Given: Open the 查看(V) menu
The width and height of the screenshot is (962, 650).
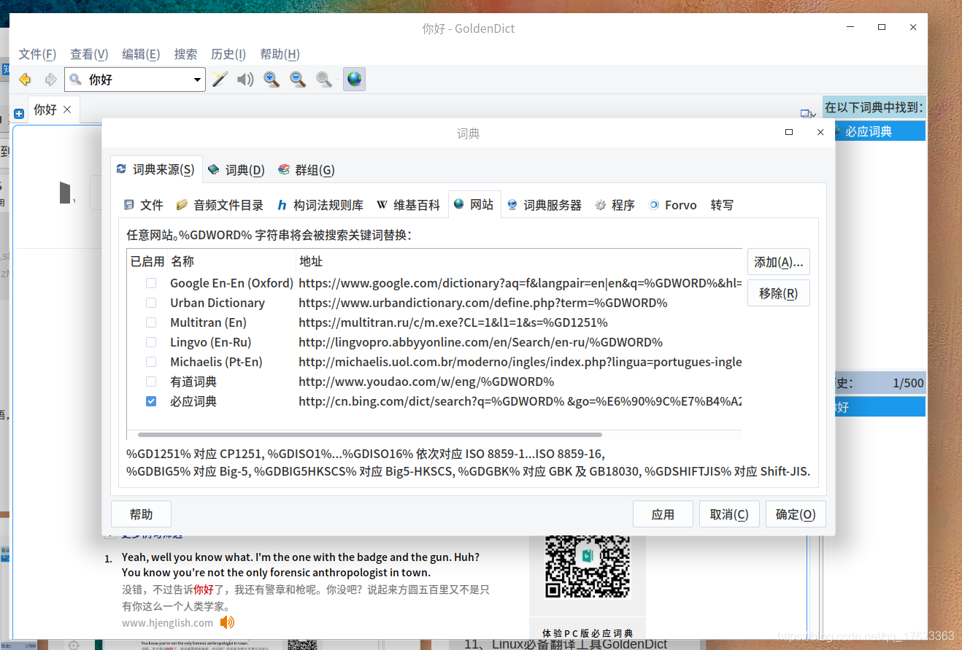Looking at the screenshot, I should [x=89, y=54].
